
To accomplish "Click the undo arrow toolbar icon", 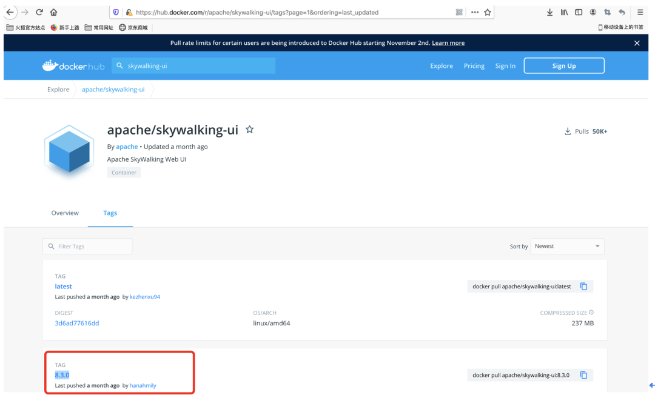I will (622, 12).
